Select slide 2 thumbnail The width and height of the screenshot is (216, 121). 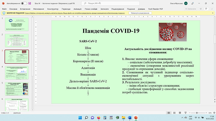click(x=17, y=40)
